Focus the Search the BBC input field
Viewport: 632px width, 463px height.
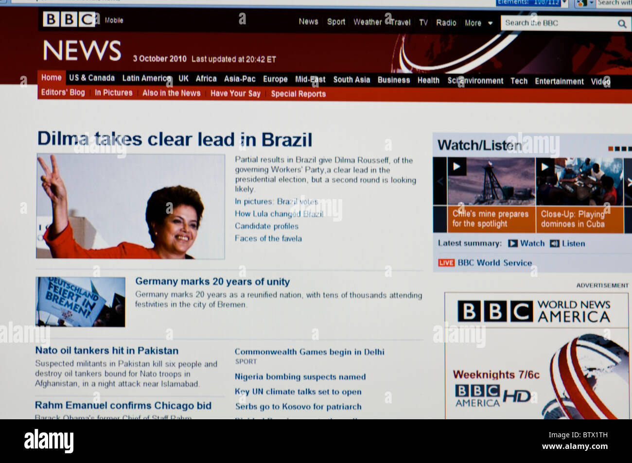coord(558,23)
